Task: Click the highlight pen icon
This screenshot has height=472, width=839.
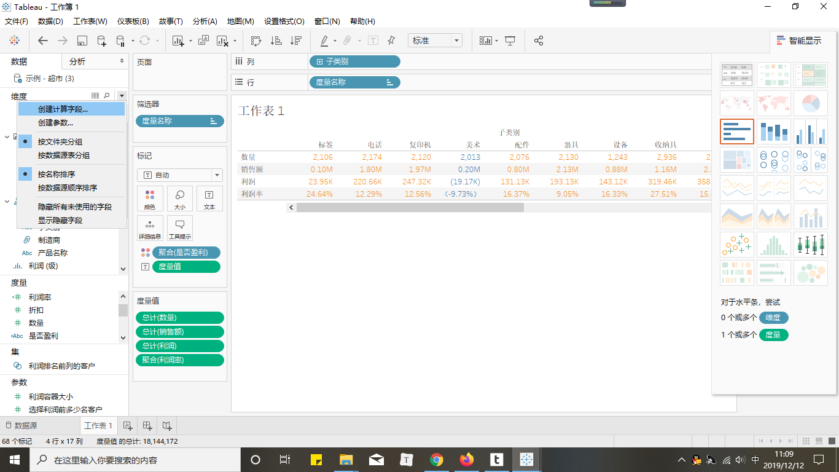Action: click(324, 41)
